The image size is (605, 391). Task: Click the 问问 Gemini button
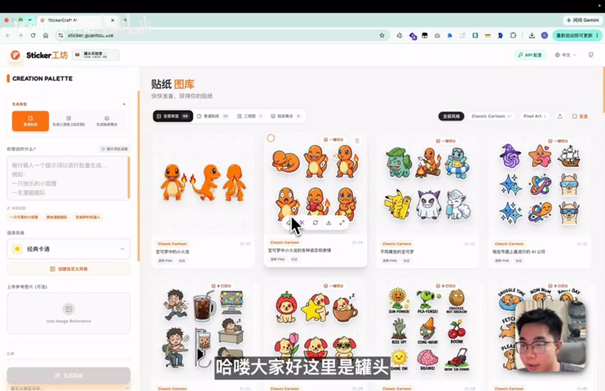[582, 20]
